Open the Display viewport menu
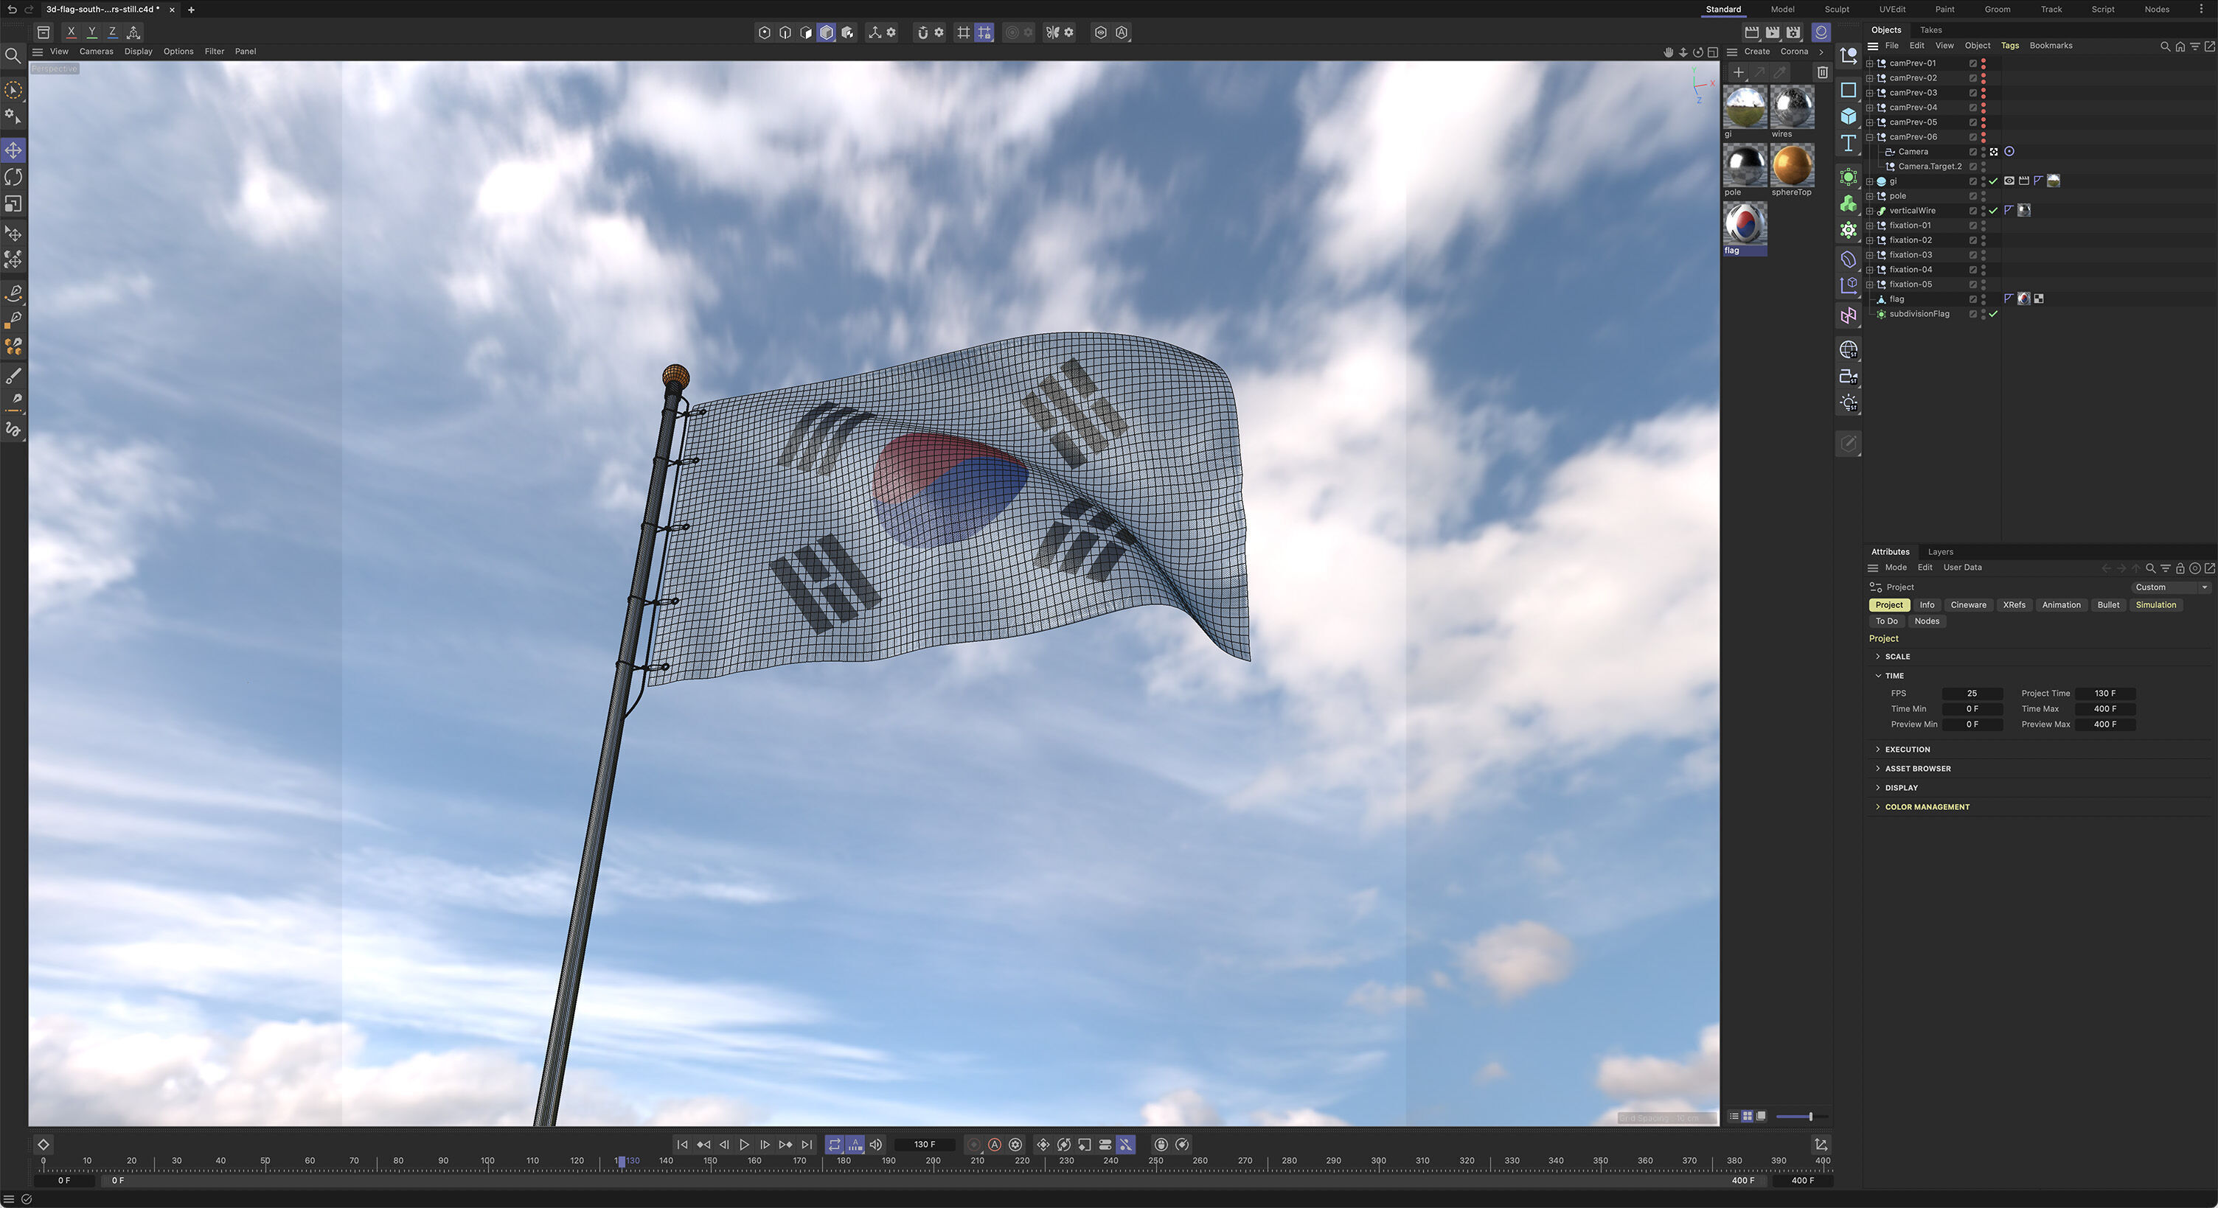This screenshot has height=1208, width=2218. [138, 52]
